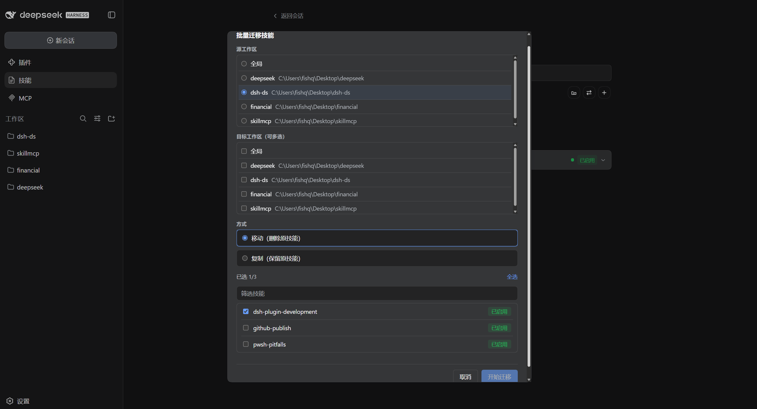
Task: Click target workspace list scrollbar up arrow
Action: tap(515, 145)
